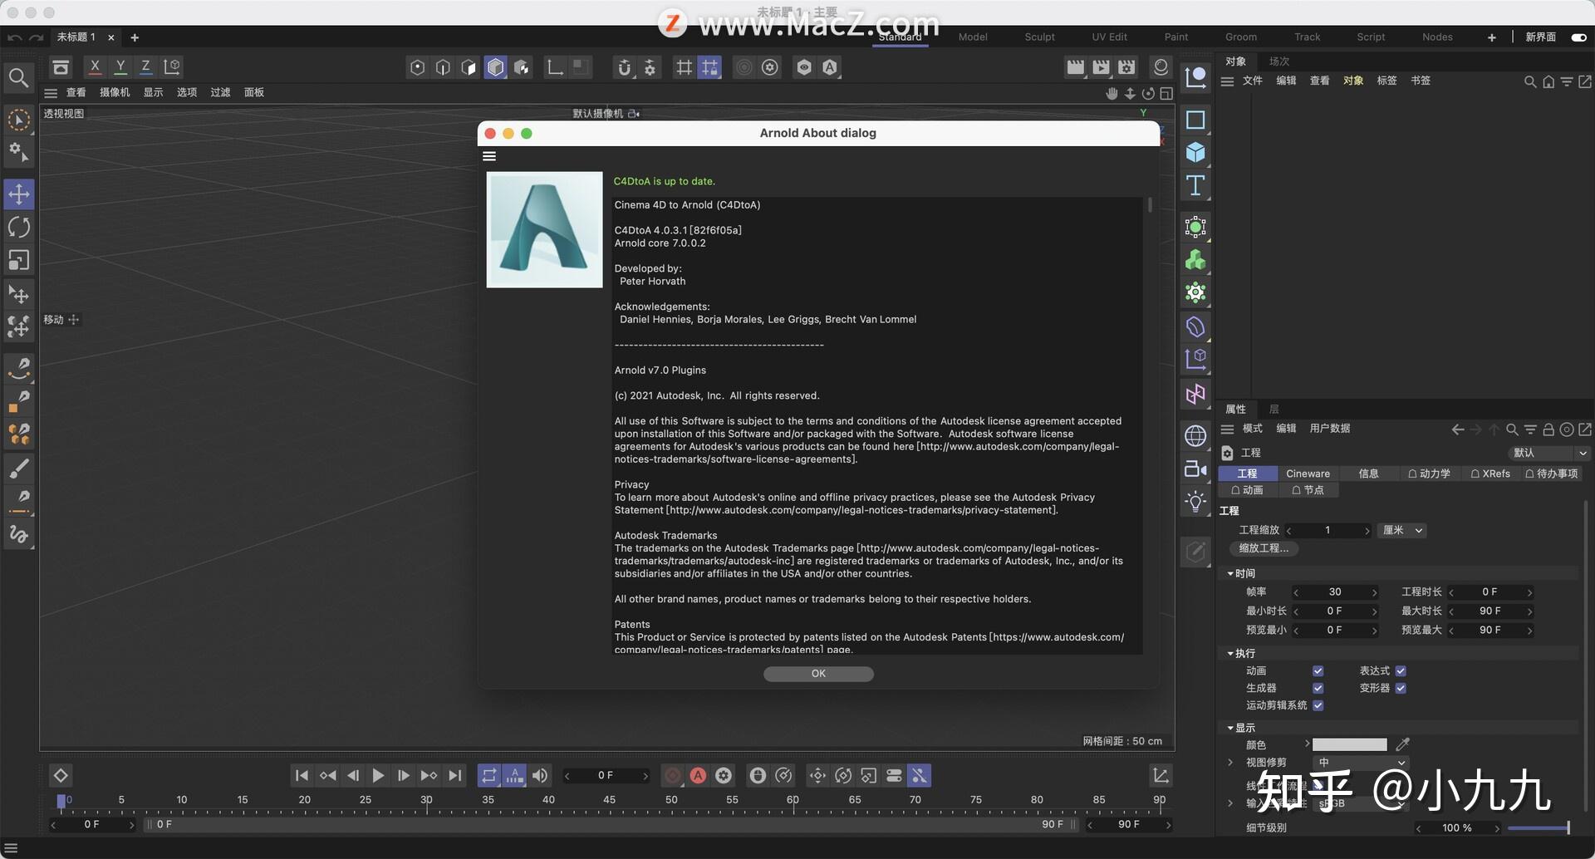Image resolution: width=1595 pixels, height=859 pixels.
Task: Click the Play Forward button
Action: tap(378, 775)
